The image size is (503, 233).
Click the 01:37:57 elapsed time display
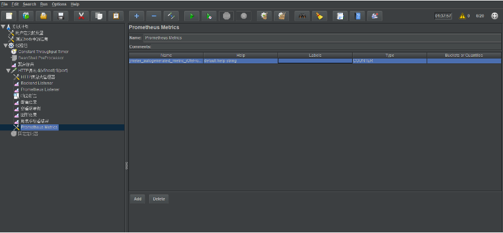tap(444, 16)
